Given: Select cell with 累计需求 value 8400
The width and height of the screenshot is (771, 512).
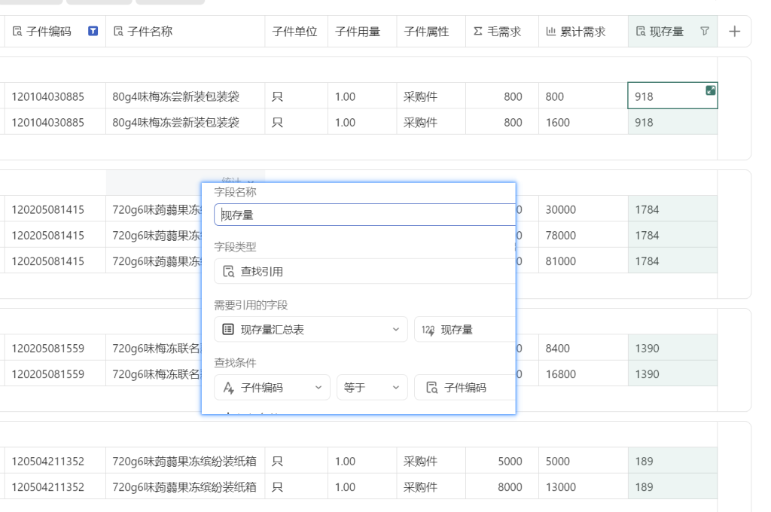Looking at the screenshot, I should coord(584,348).
